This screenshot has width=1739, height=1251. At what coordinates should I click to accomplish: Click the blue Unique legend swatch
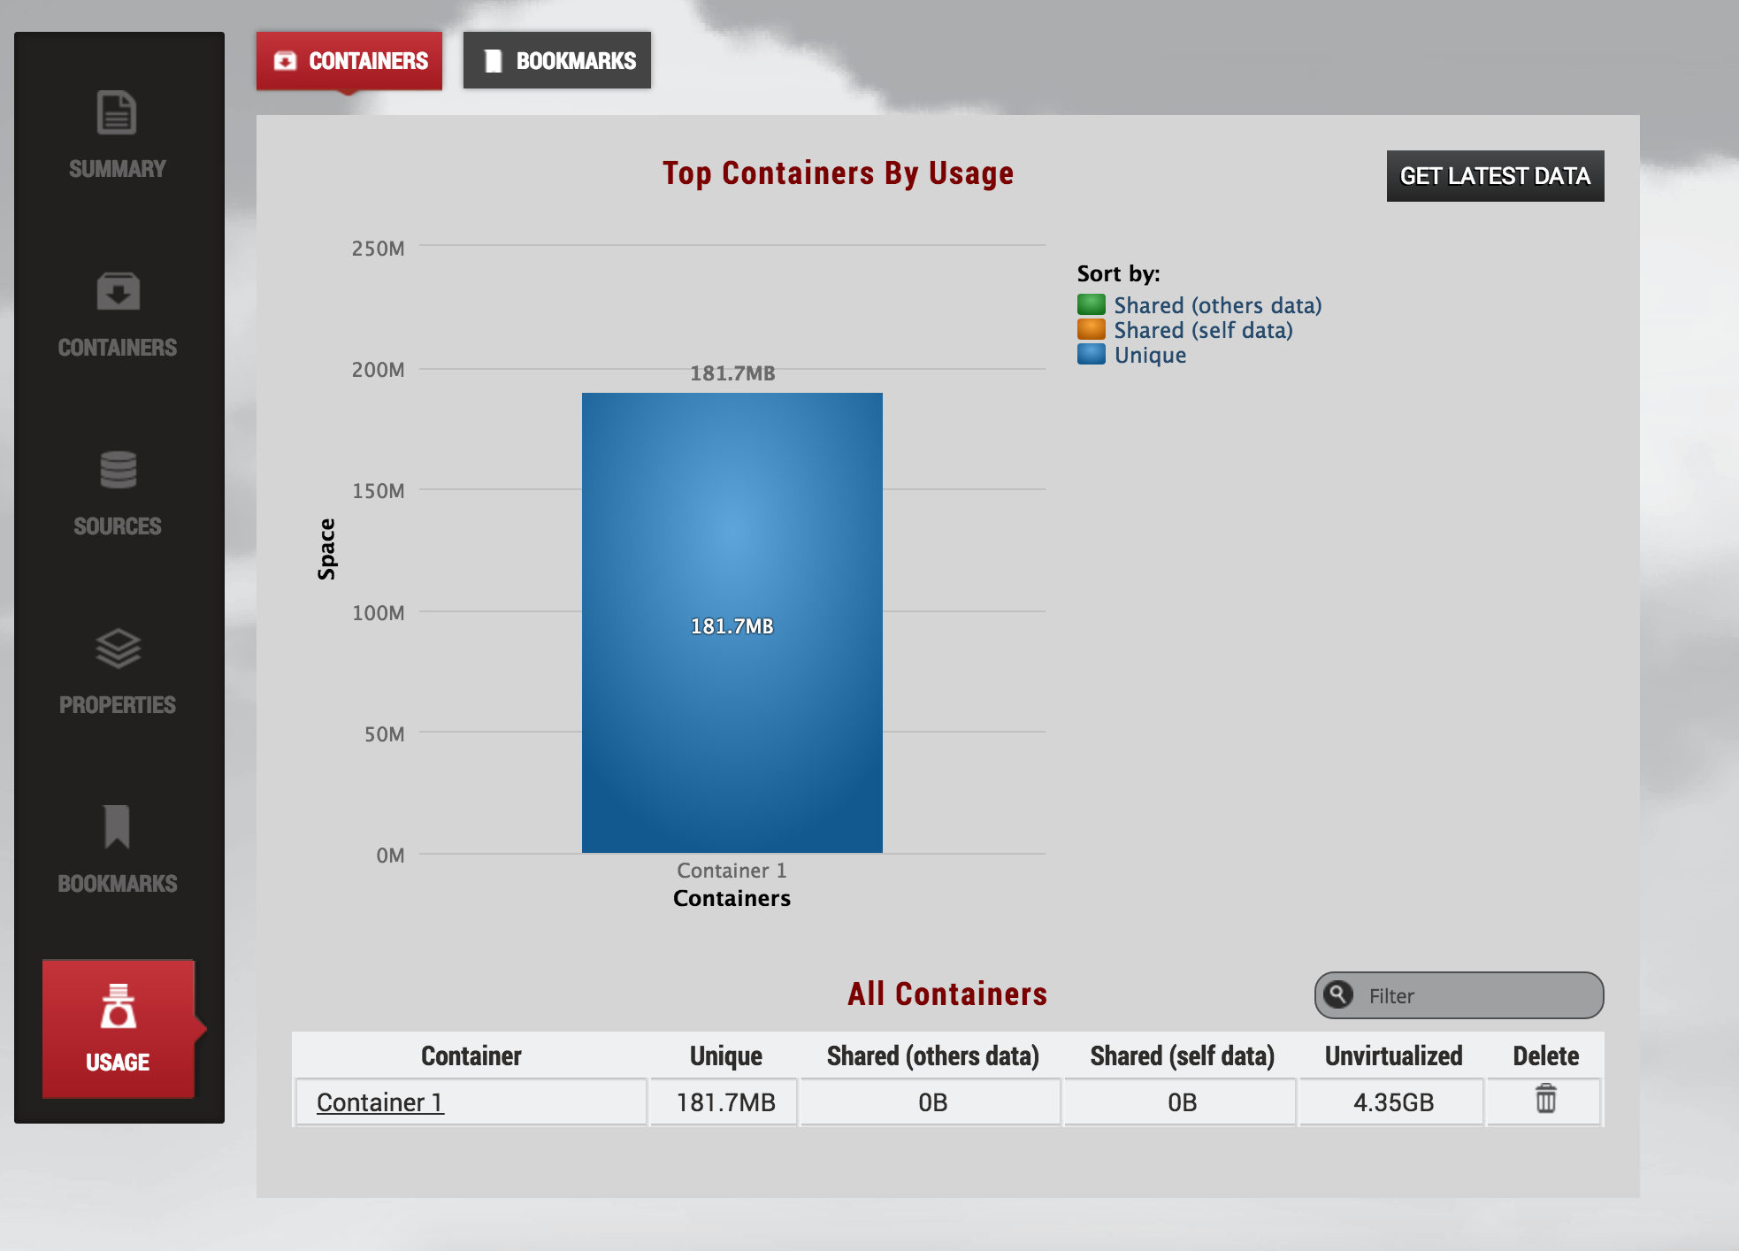pos(1092,355)
